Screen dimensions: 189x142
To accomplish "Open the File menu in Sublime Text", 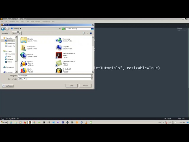I will pos(2,22).
